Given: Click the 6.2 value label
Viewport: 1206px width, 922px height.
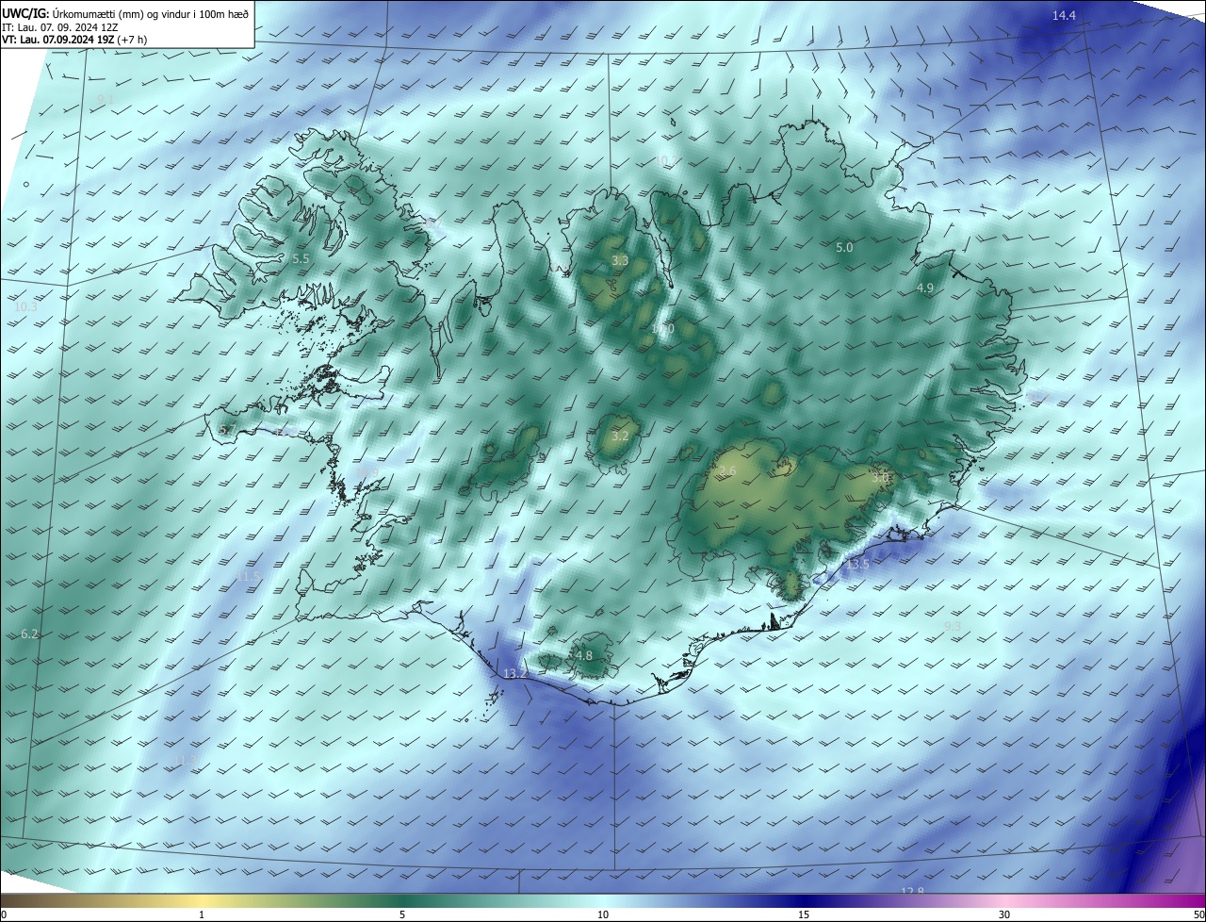Looking at the screenshot, I should [x=29, y=634].
